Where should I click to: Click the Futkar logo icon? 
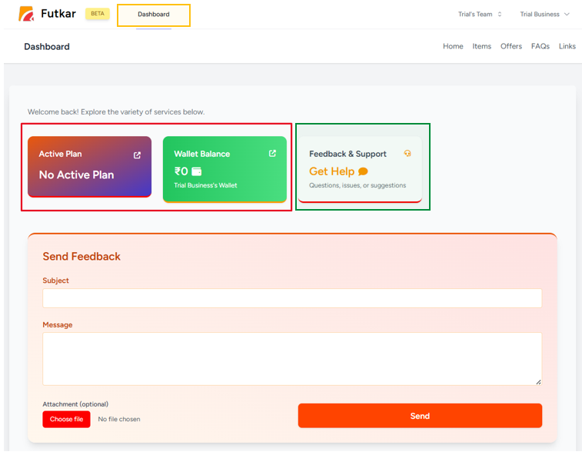[x=26, y=14]
